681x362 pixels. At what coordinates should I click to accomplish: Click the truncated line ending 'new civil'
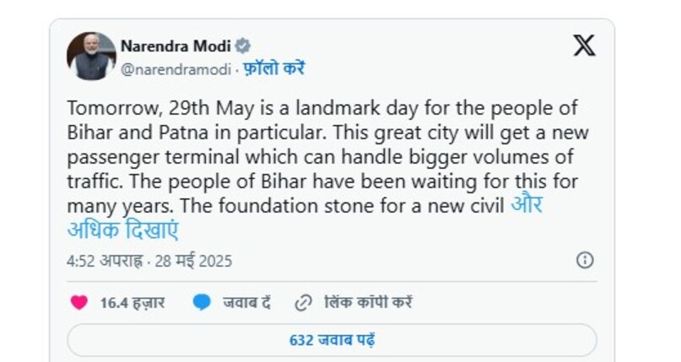[287, 206]
